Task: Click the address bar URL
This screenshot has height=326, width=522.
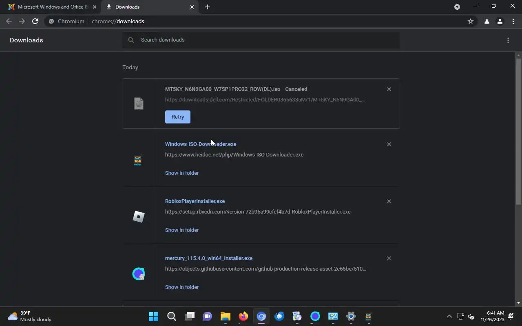Action: click(x=118, y=21)
